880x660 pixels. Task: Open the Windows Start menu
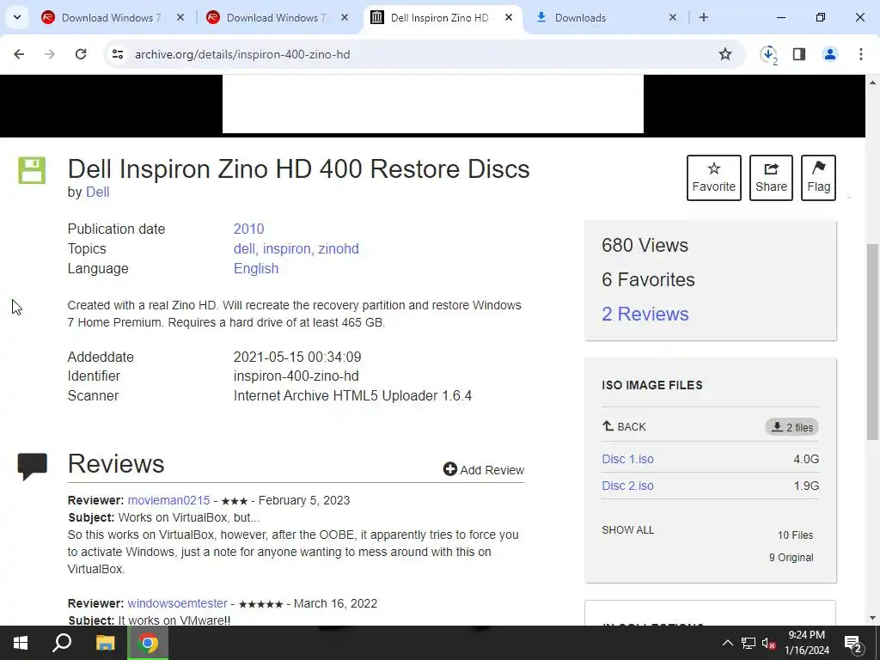(21, 643)
